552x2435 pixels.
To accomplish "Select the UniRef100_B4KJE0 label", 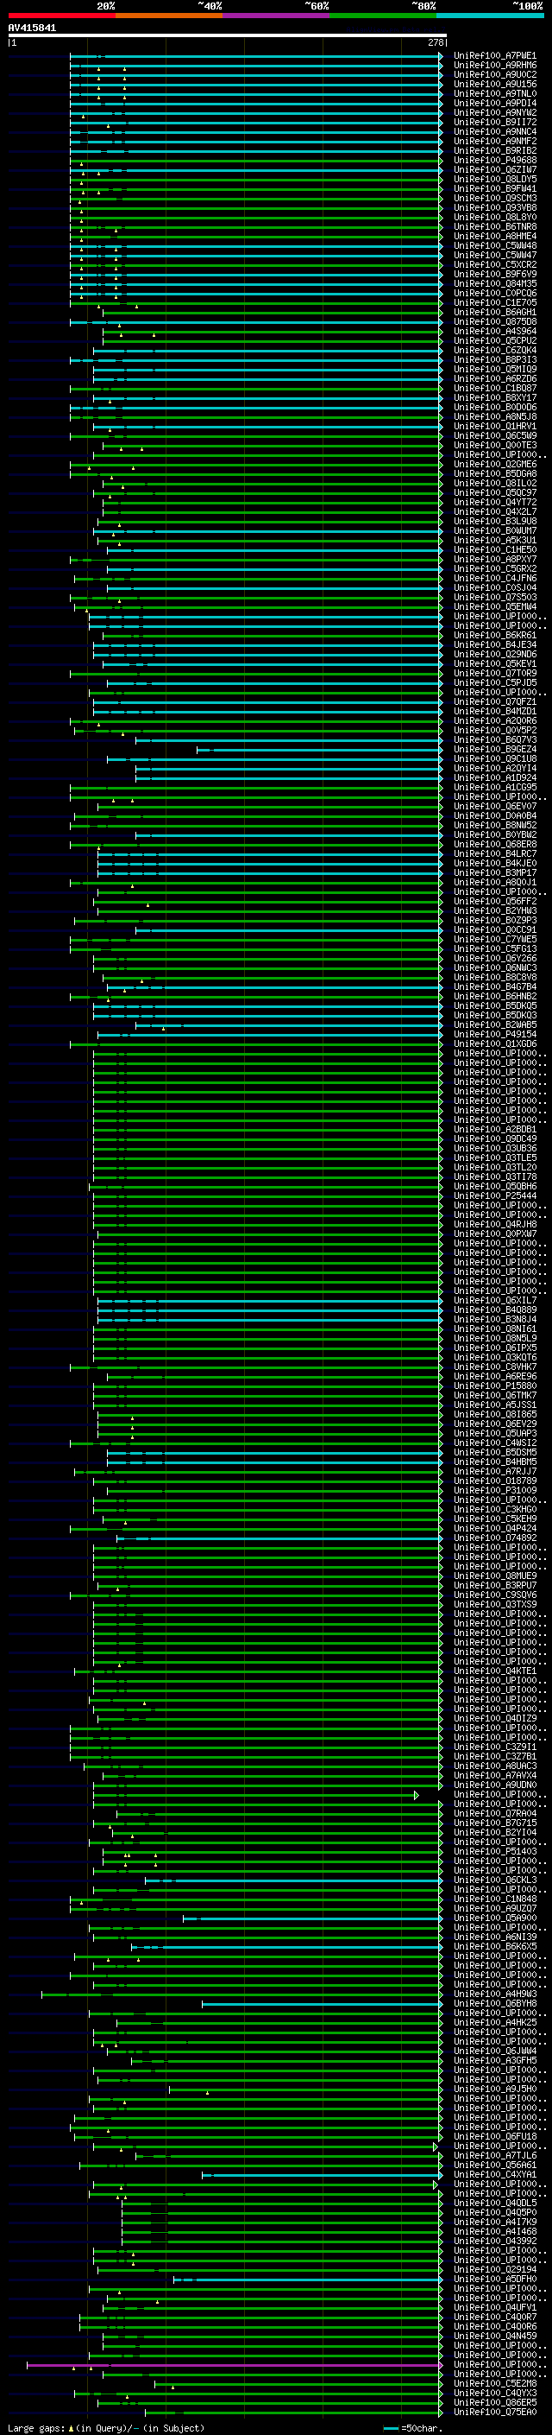I will coord(494,864).
